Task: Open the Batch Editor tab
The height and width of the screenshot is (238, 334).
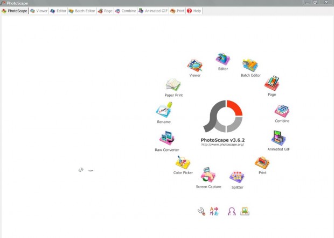Action: coord(82,11)
